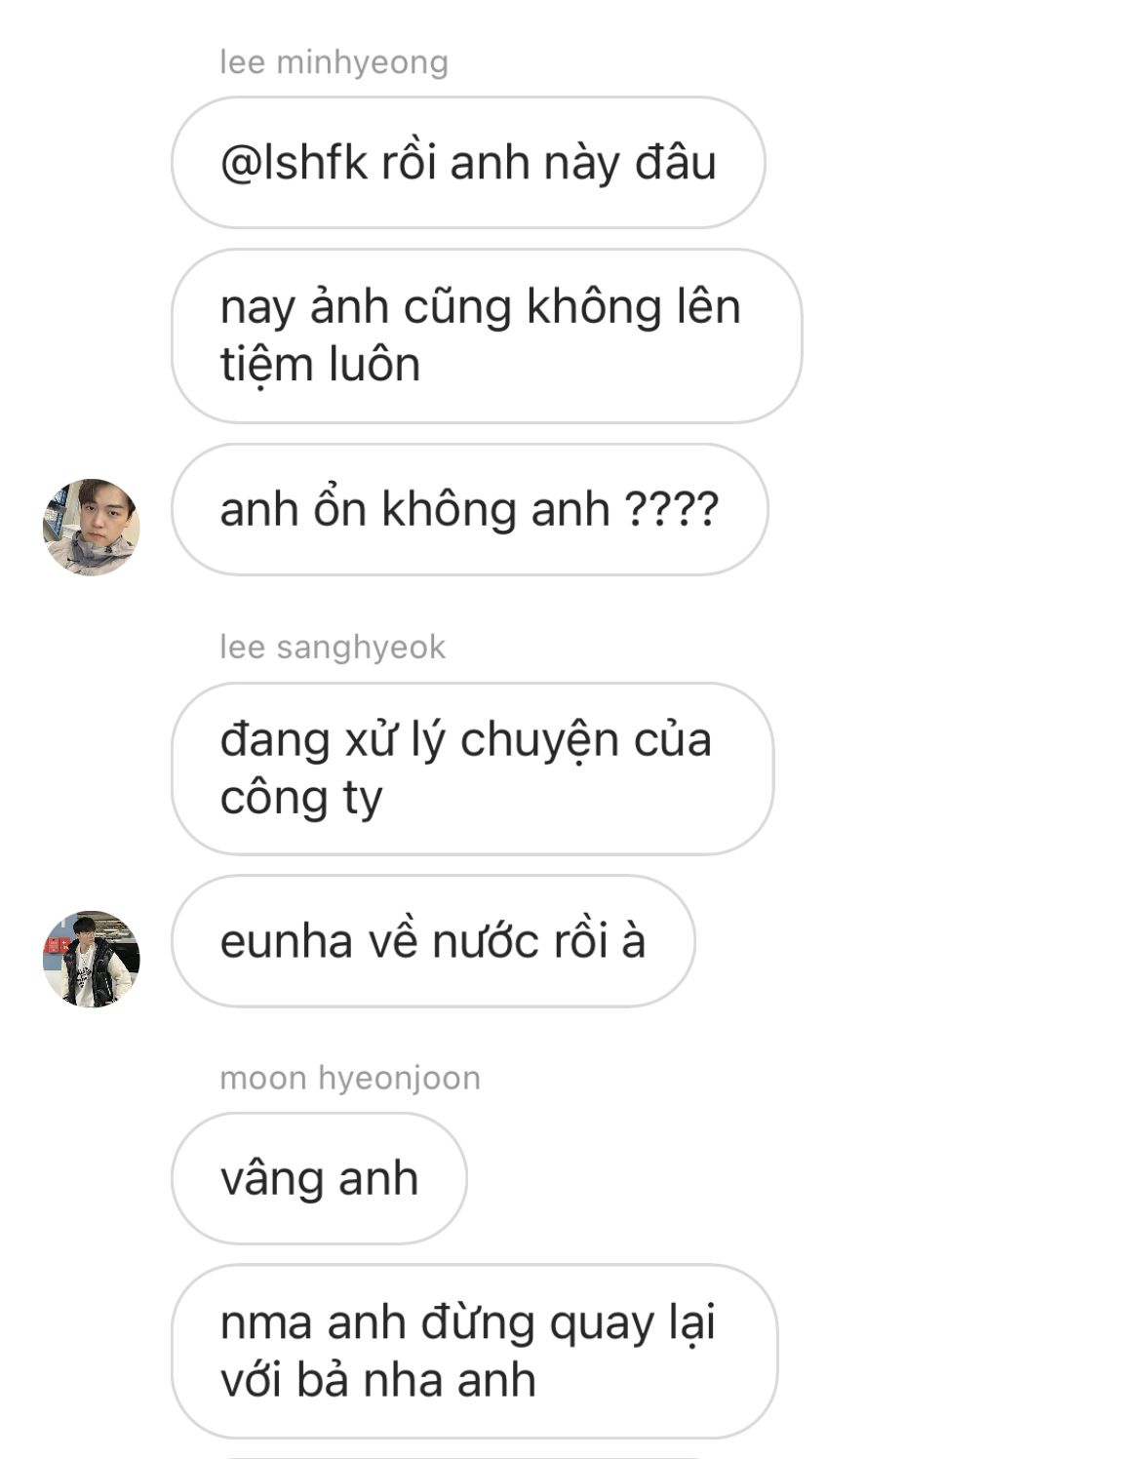Click the line 'với bả nha anh'
1141x1459 pixels.
click(378, 1380)
